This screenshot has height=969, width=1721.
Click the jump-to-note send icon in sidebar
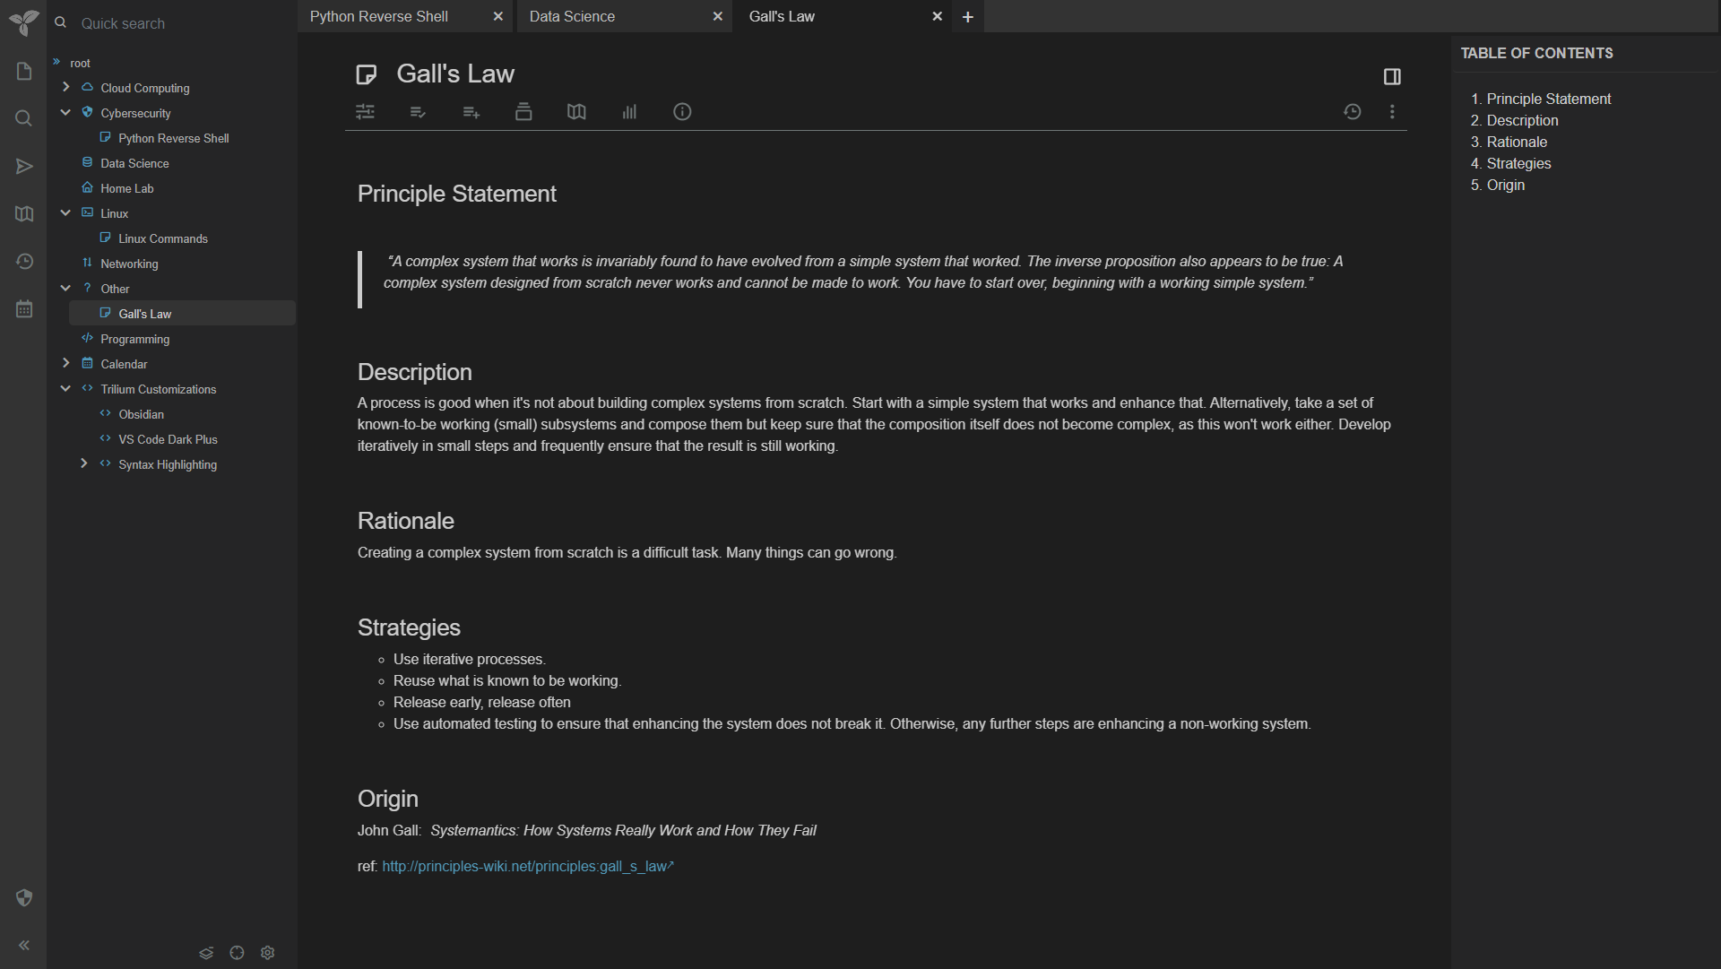pyautogui.click(x=24, y=167)
